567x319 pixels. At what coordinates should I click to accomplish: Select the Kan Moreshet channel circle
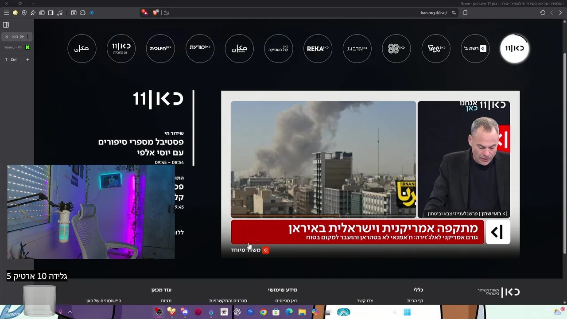[200, 48]
